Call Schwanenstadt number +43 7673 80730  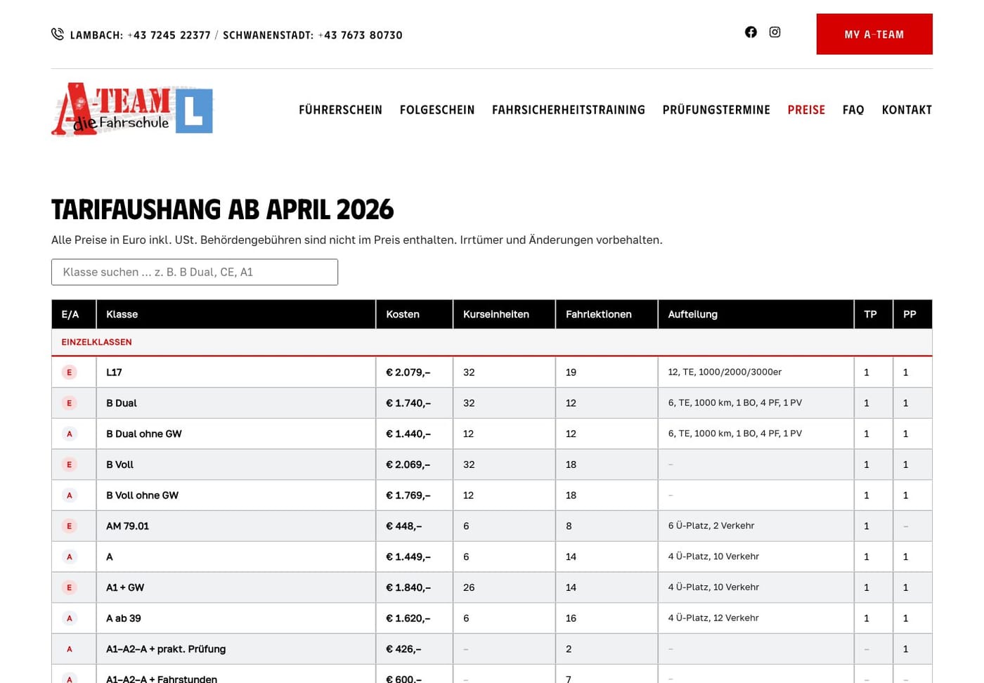point(360,35)
